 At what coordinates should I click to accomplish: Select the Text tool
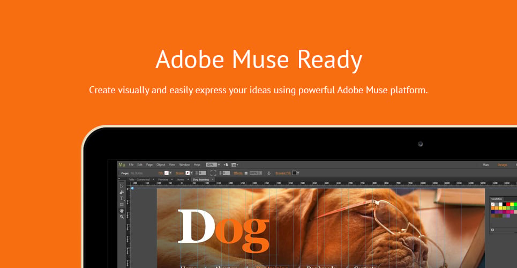point(121,198)
